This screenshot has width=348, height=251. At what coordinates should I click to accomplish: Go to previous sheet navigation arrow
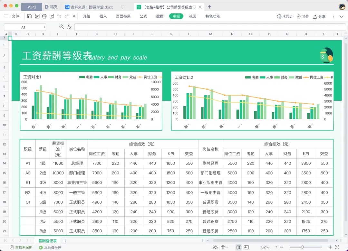click(x=13, y=240)
